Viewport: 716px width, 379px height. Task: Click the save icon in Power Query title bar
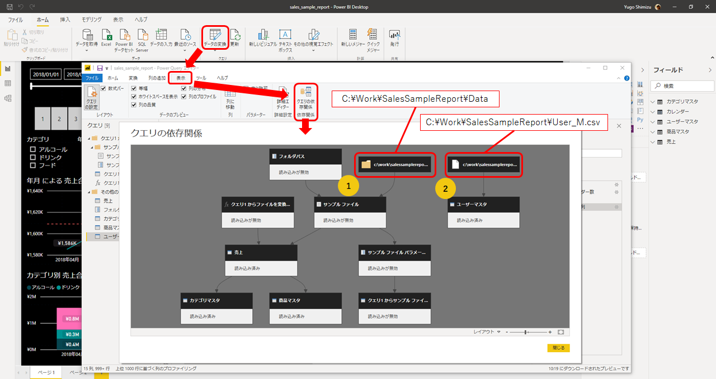click(100, 68)
